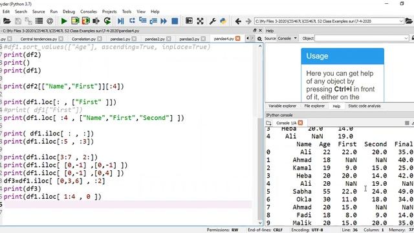Browse working directory folder icon
This screenshot has height=233, width=414.
point(409,21)
